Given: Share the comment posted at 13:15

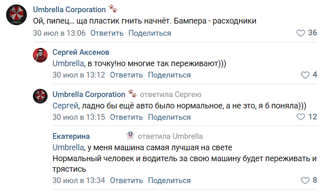Looking at the screenshot, I should coord(169,117).
